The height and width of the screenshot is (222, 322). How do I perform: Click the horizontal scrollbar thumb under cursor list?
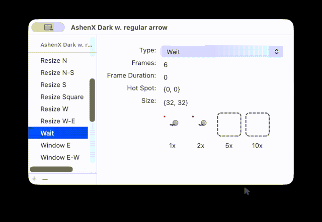click(x=51, y=169)
